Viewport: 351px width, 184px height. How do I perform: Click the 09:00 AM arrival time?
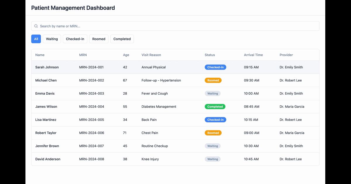point(252,133)
